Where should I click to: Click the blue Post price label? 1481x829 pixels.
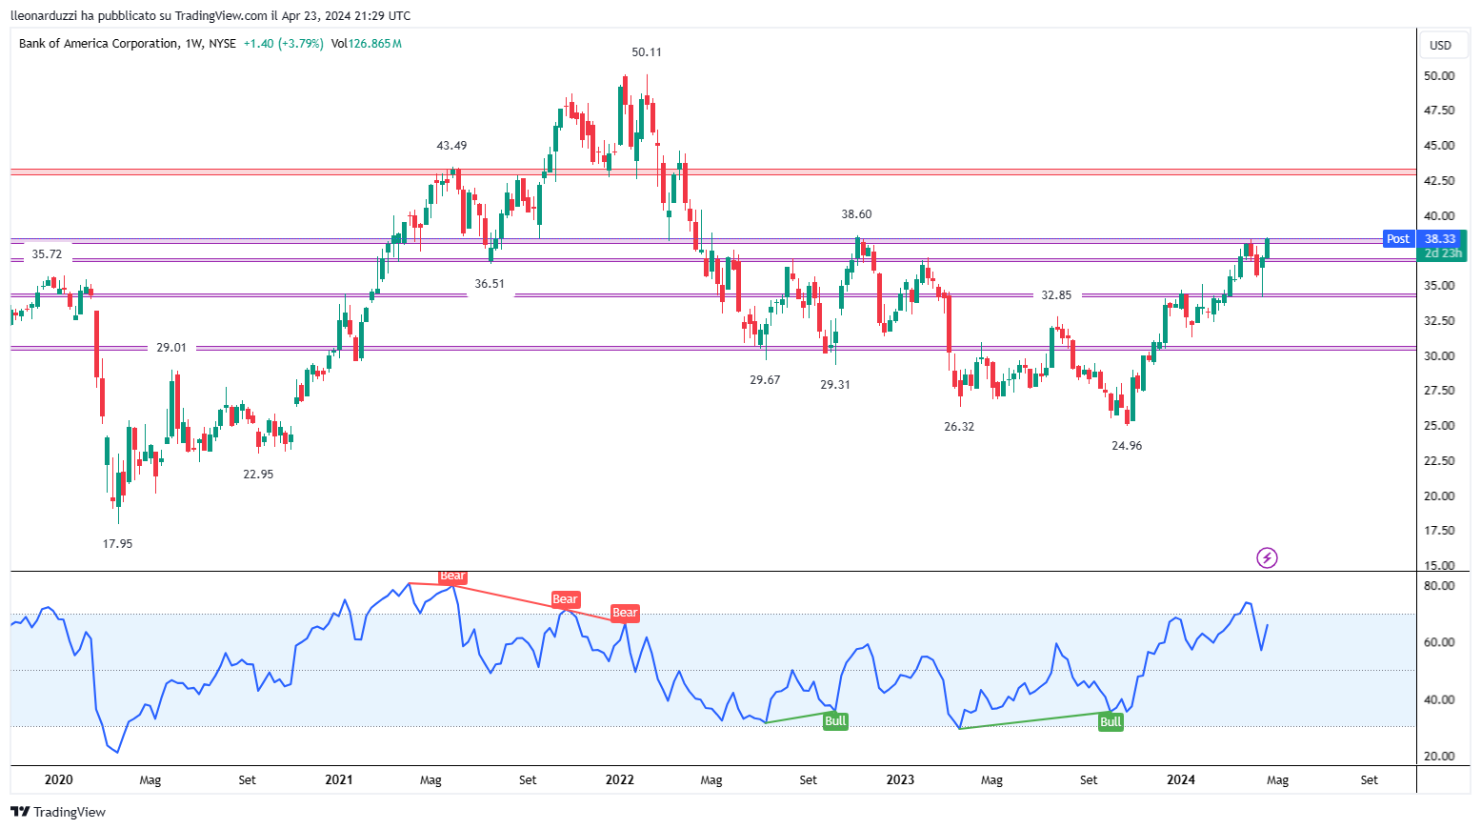[1398, 239]
